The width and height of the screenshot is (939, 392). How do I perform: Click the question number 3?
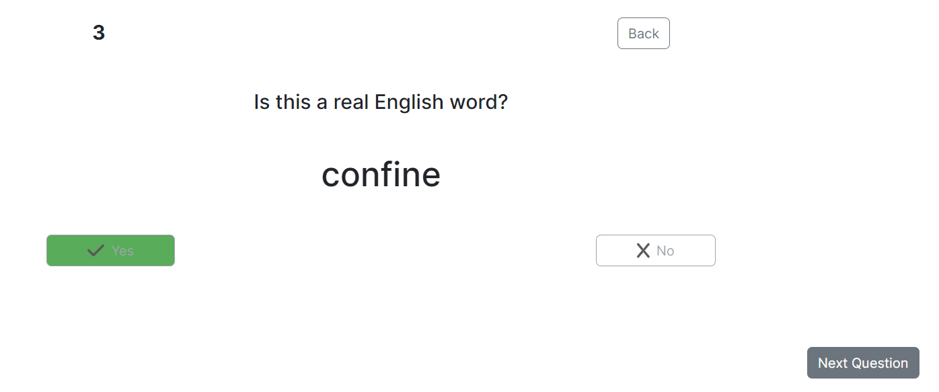coord(99,33)
